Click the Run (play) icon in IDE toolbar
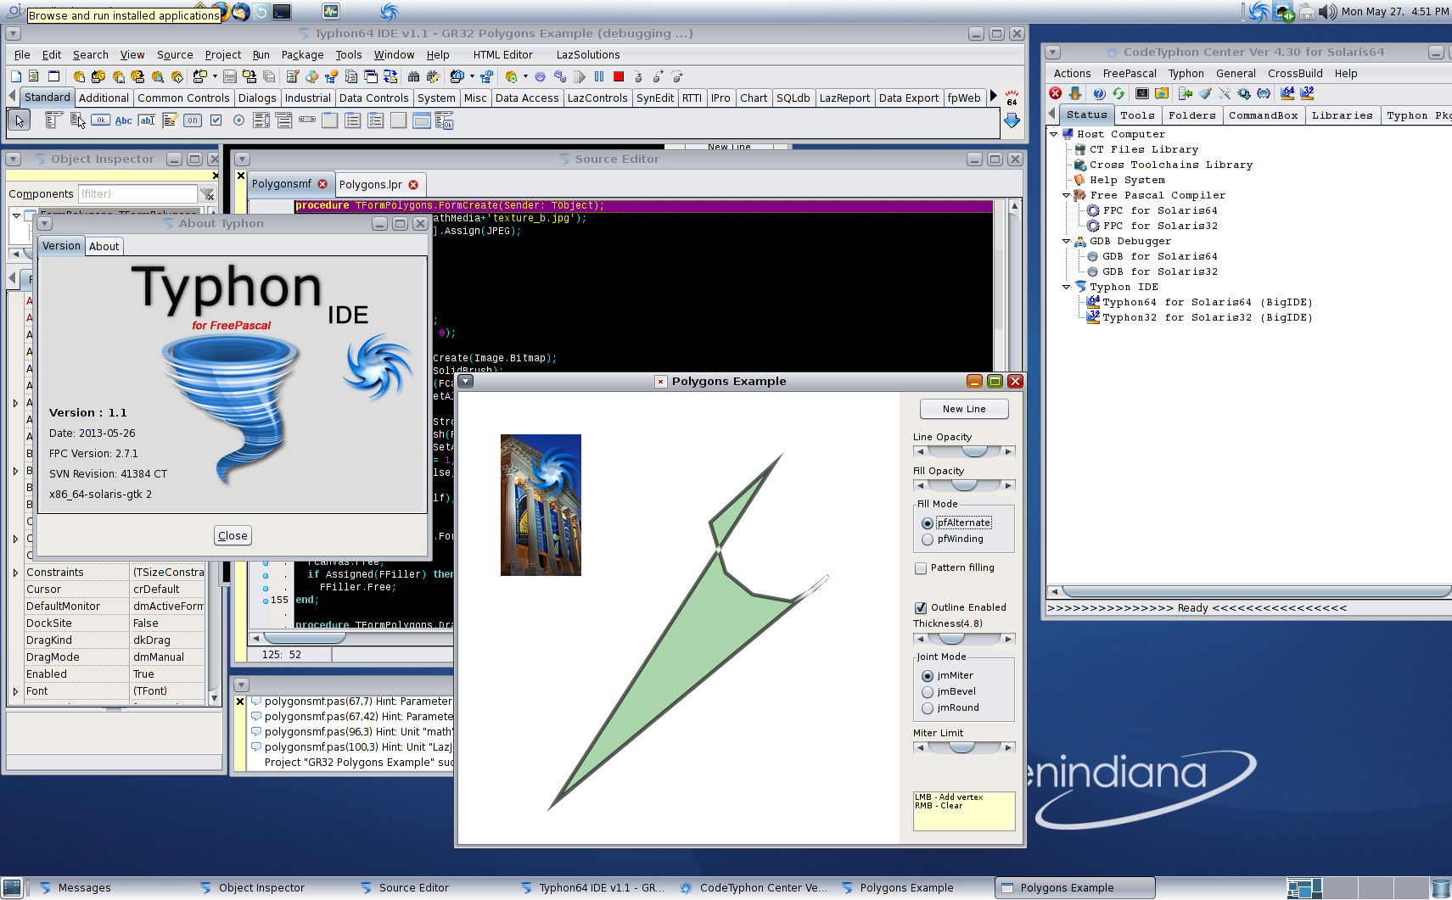The width and height of the screenshot is (1452, 900). click(x=580, y=76)
